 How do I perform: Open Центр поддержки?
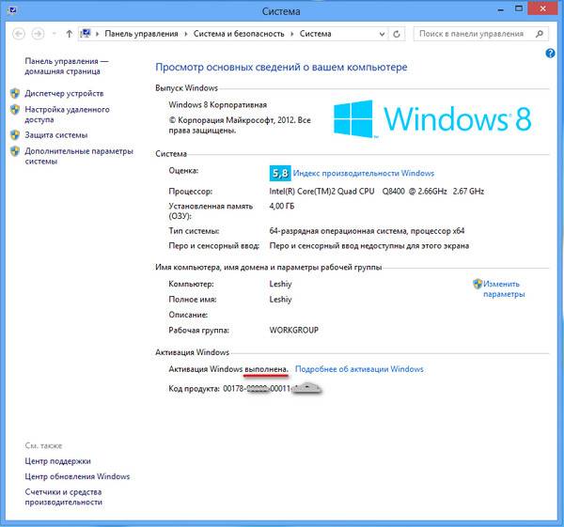click(57, 461)
